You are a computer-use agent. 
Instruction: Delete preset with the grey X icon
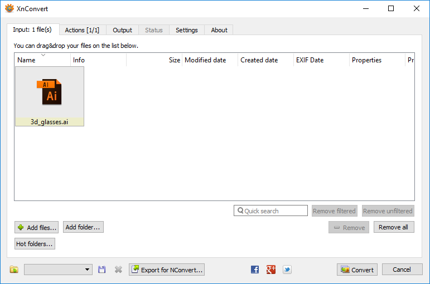[x=118, y=270]
